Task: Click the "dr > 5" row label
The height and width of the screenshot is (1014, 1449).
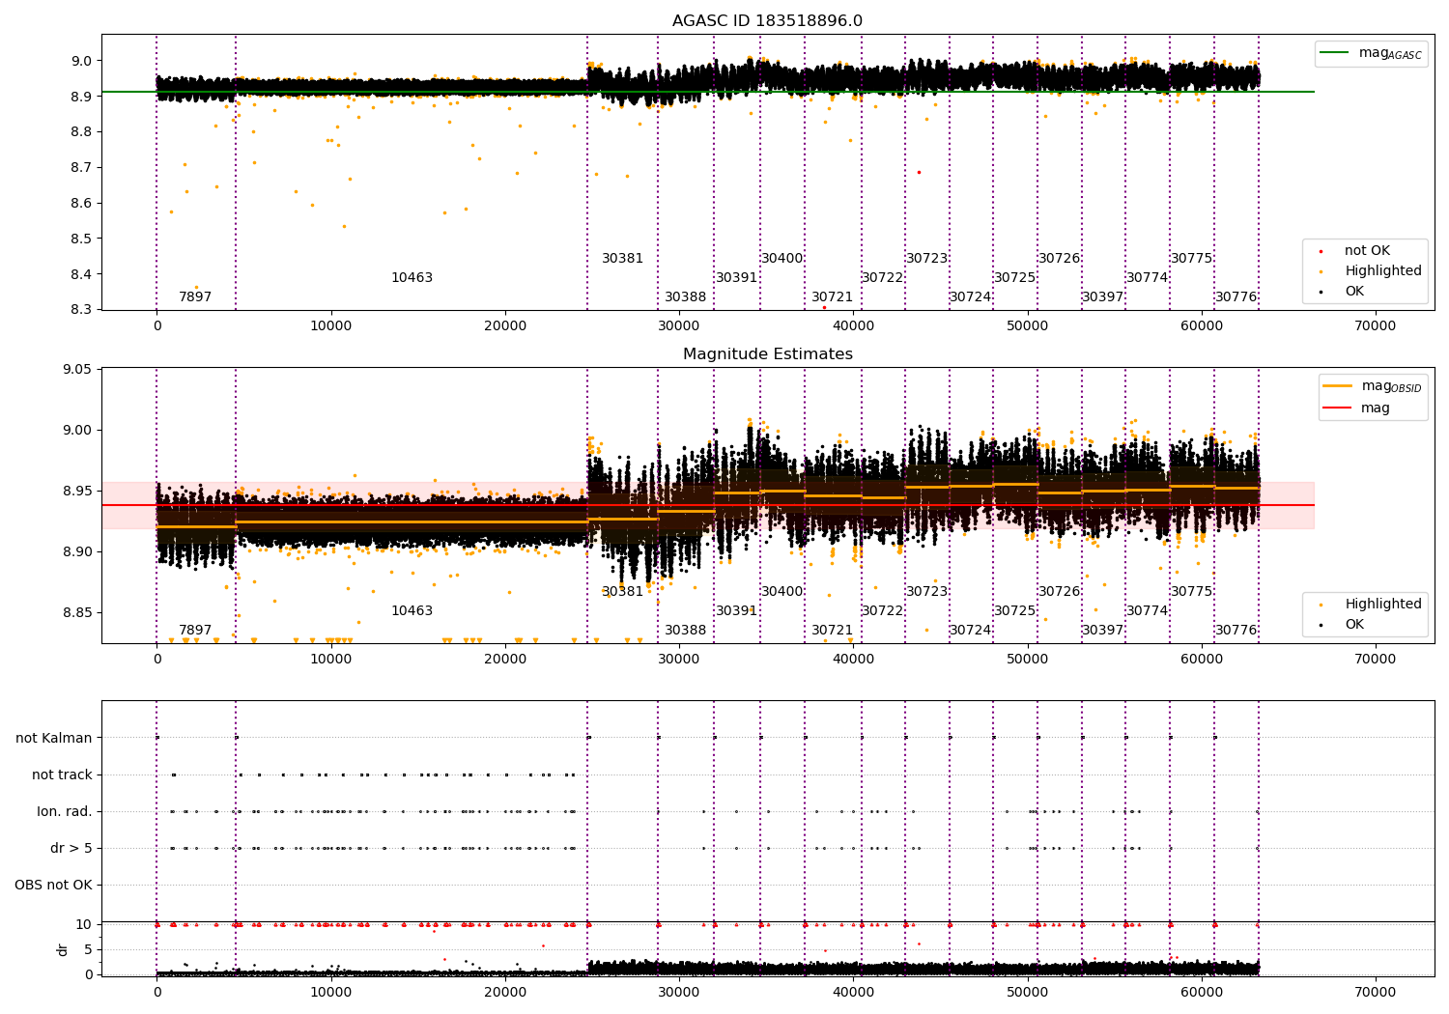Action: click(x=71, y=849)
